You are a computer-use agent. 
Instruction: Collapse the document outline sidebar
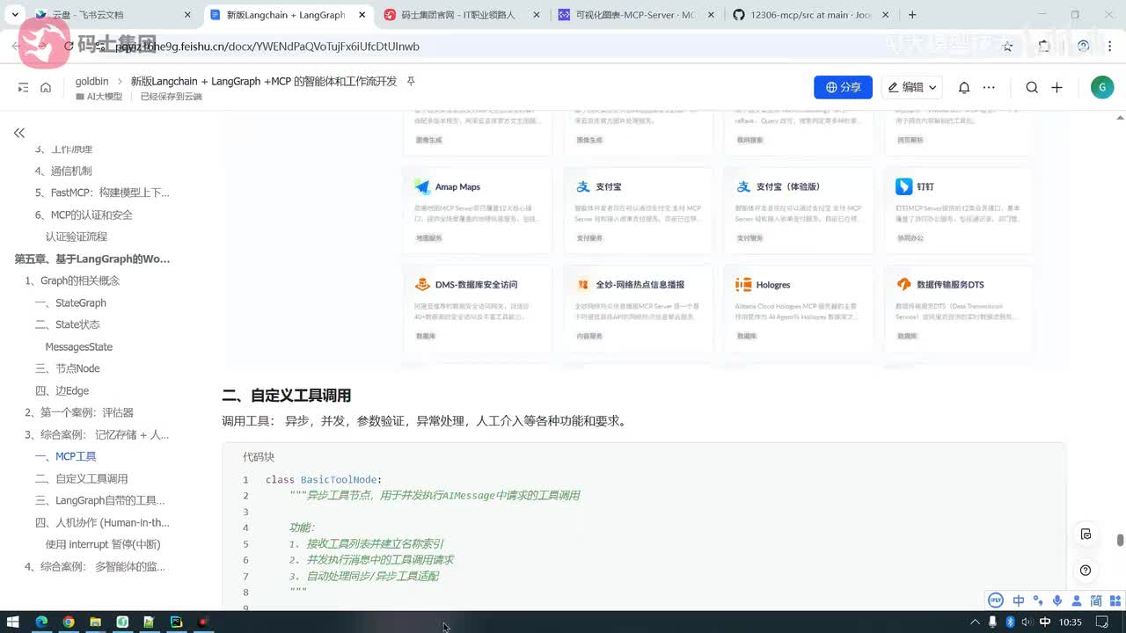19,133
